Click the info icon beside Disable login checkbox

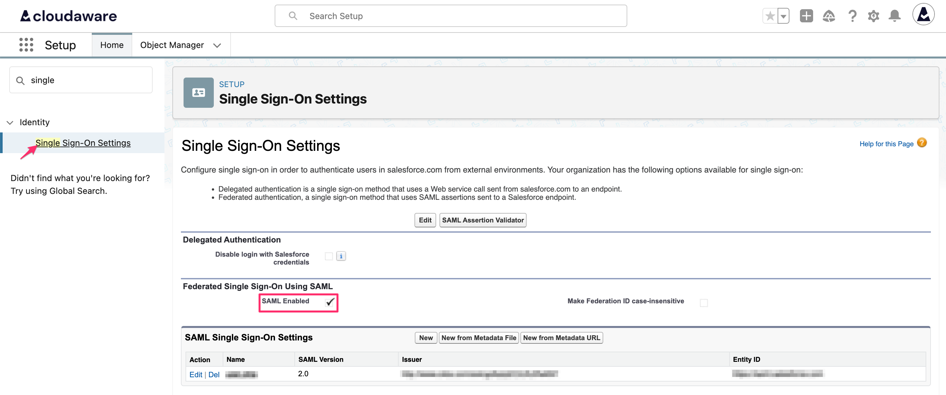pyautogui.click(x=341, y=256)
